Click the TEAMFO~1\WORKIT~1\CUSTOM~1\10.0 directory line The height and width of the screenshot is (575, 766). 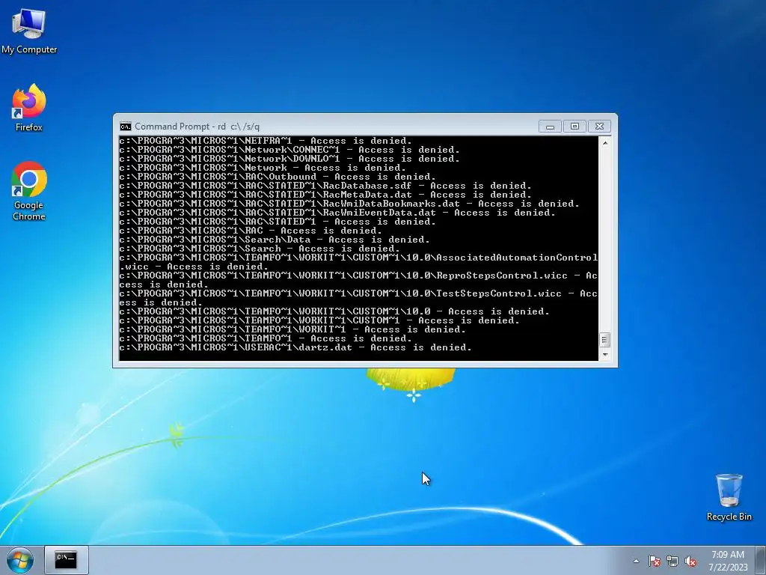[334, 311]
